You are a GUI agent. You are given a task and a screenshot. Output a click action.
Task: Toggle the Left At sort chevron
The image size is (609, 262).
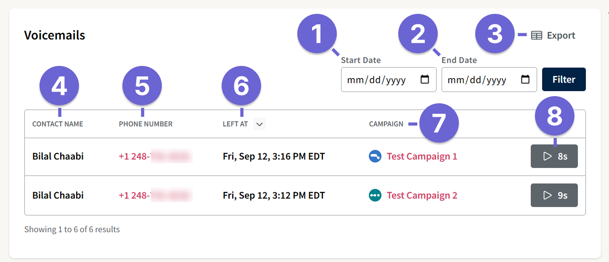259,124
